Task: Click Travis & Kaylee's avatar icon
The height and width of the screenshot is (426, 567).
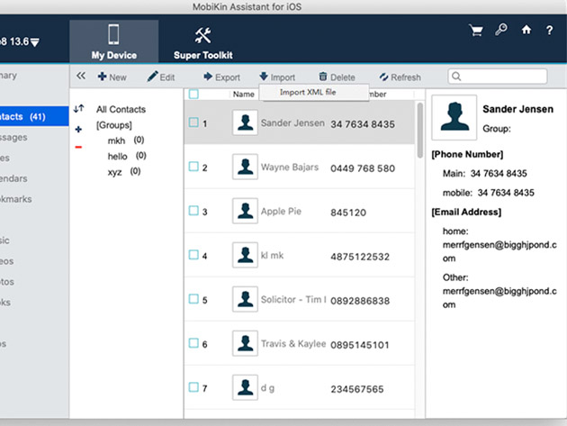Action: coord(245,343)
